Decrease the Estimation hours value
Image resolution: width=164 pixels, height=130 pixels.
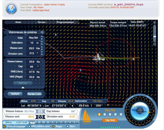(x=42, y=44)
